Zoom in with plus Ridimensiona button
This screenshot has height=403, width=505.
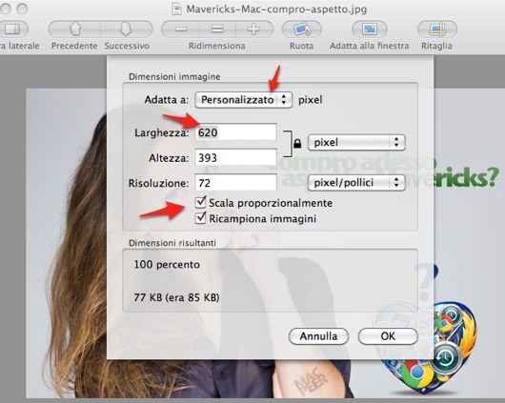tap(254, 30)
